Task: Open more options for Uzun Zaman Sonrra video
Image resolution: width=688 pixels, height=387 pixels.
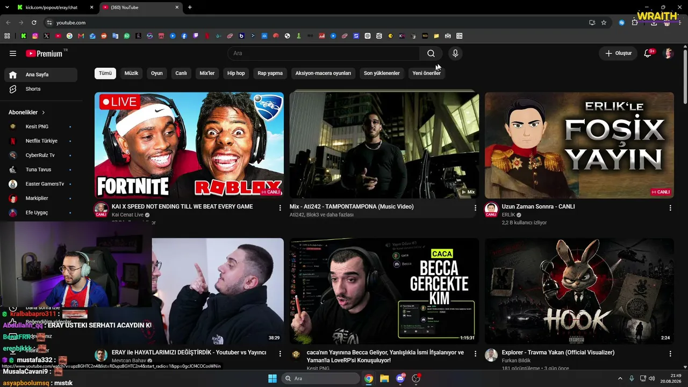Action: click(x=670, y=207)
